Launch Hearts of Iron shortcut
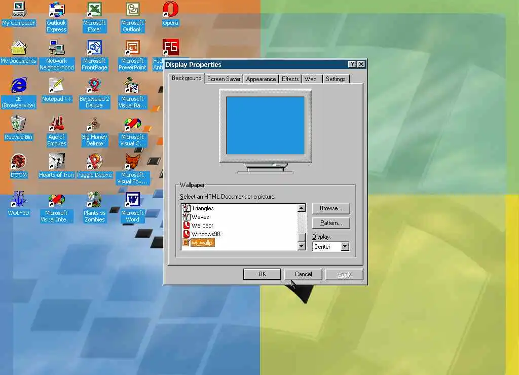This screenshot has width=519, height=375. click(x=57, y=166)
